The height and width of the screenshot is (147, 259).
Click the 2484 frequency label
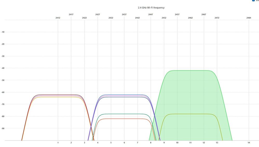point(249,18)
